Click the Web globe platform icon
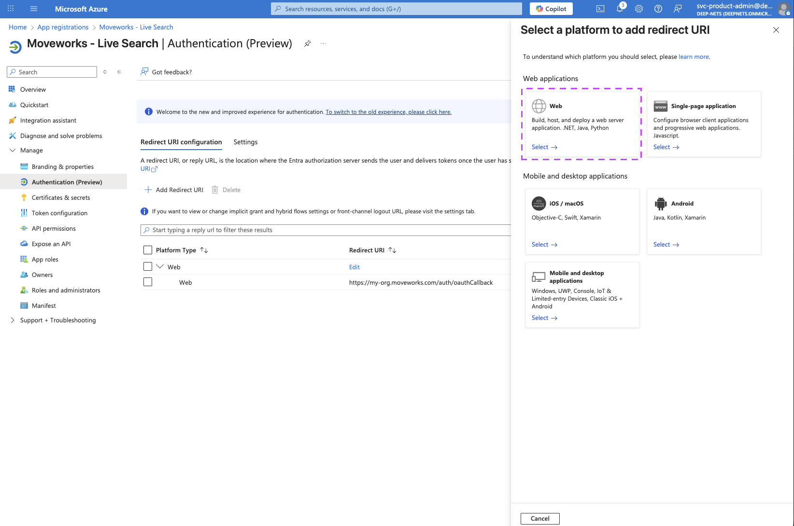This screenshot has width=794, height=526. (539, 106)
